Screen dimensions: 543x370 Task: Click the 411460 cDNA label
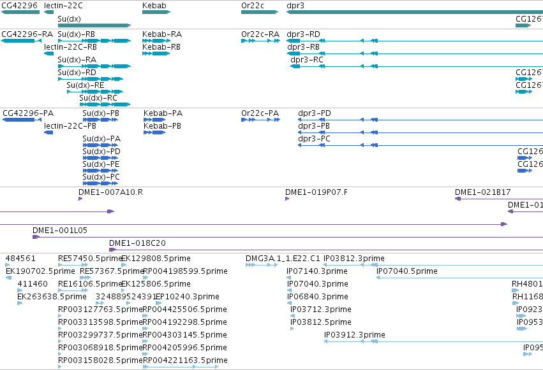[x=33, y=284]
